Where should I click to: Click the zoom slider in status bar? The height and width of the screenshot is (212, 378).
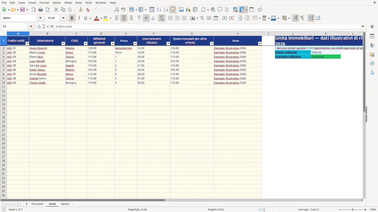tap(353, 209)
